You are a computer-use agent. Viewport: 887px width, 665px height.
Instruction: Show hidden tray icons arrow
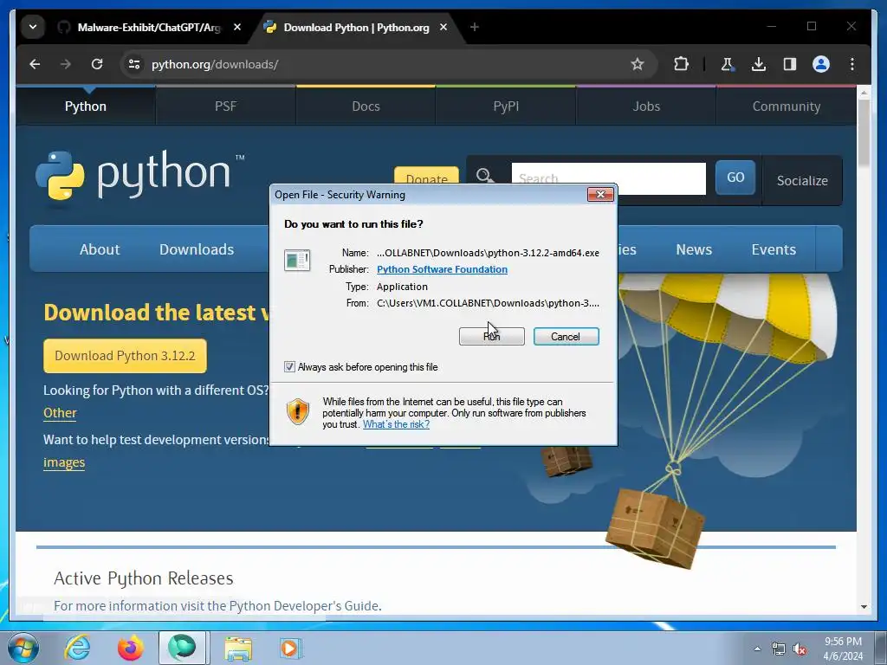(757, 649)
